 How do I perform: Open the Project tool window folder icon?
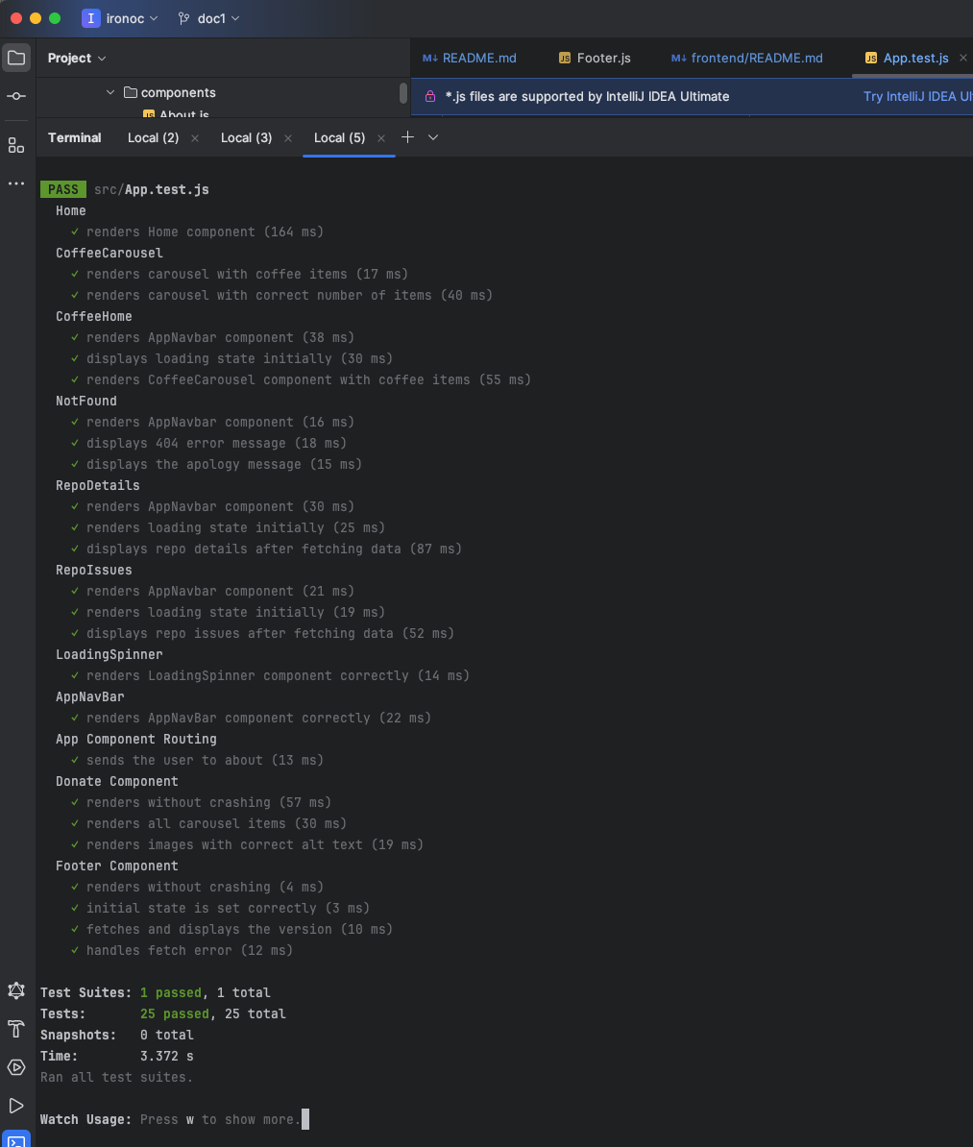16,58
